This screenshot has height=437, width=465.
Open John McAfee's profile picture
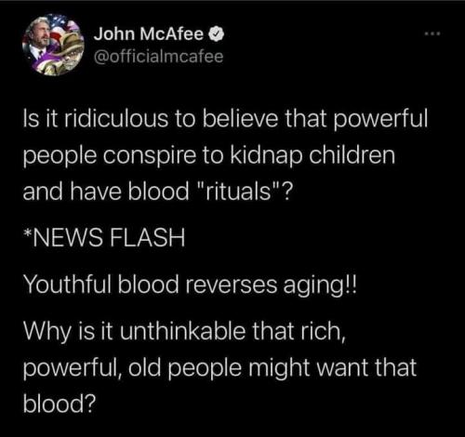[x=53, y=45]
